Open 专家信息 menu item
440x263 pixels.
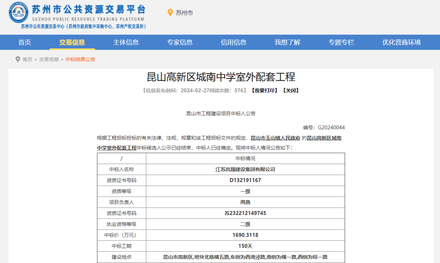coord(180,42)
